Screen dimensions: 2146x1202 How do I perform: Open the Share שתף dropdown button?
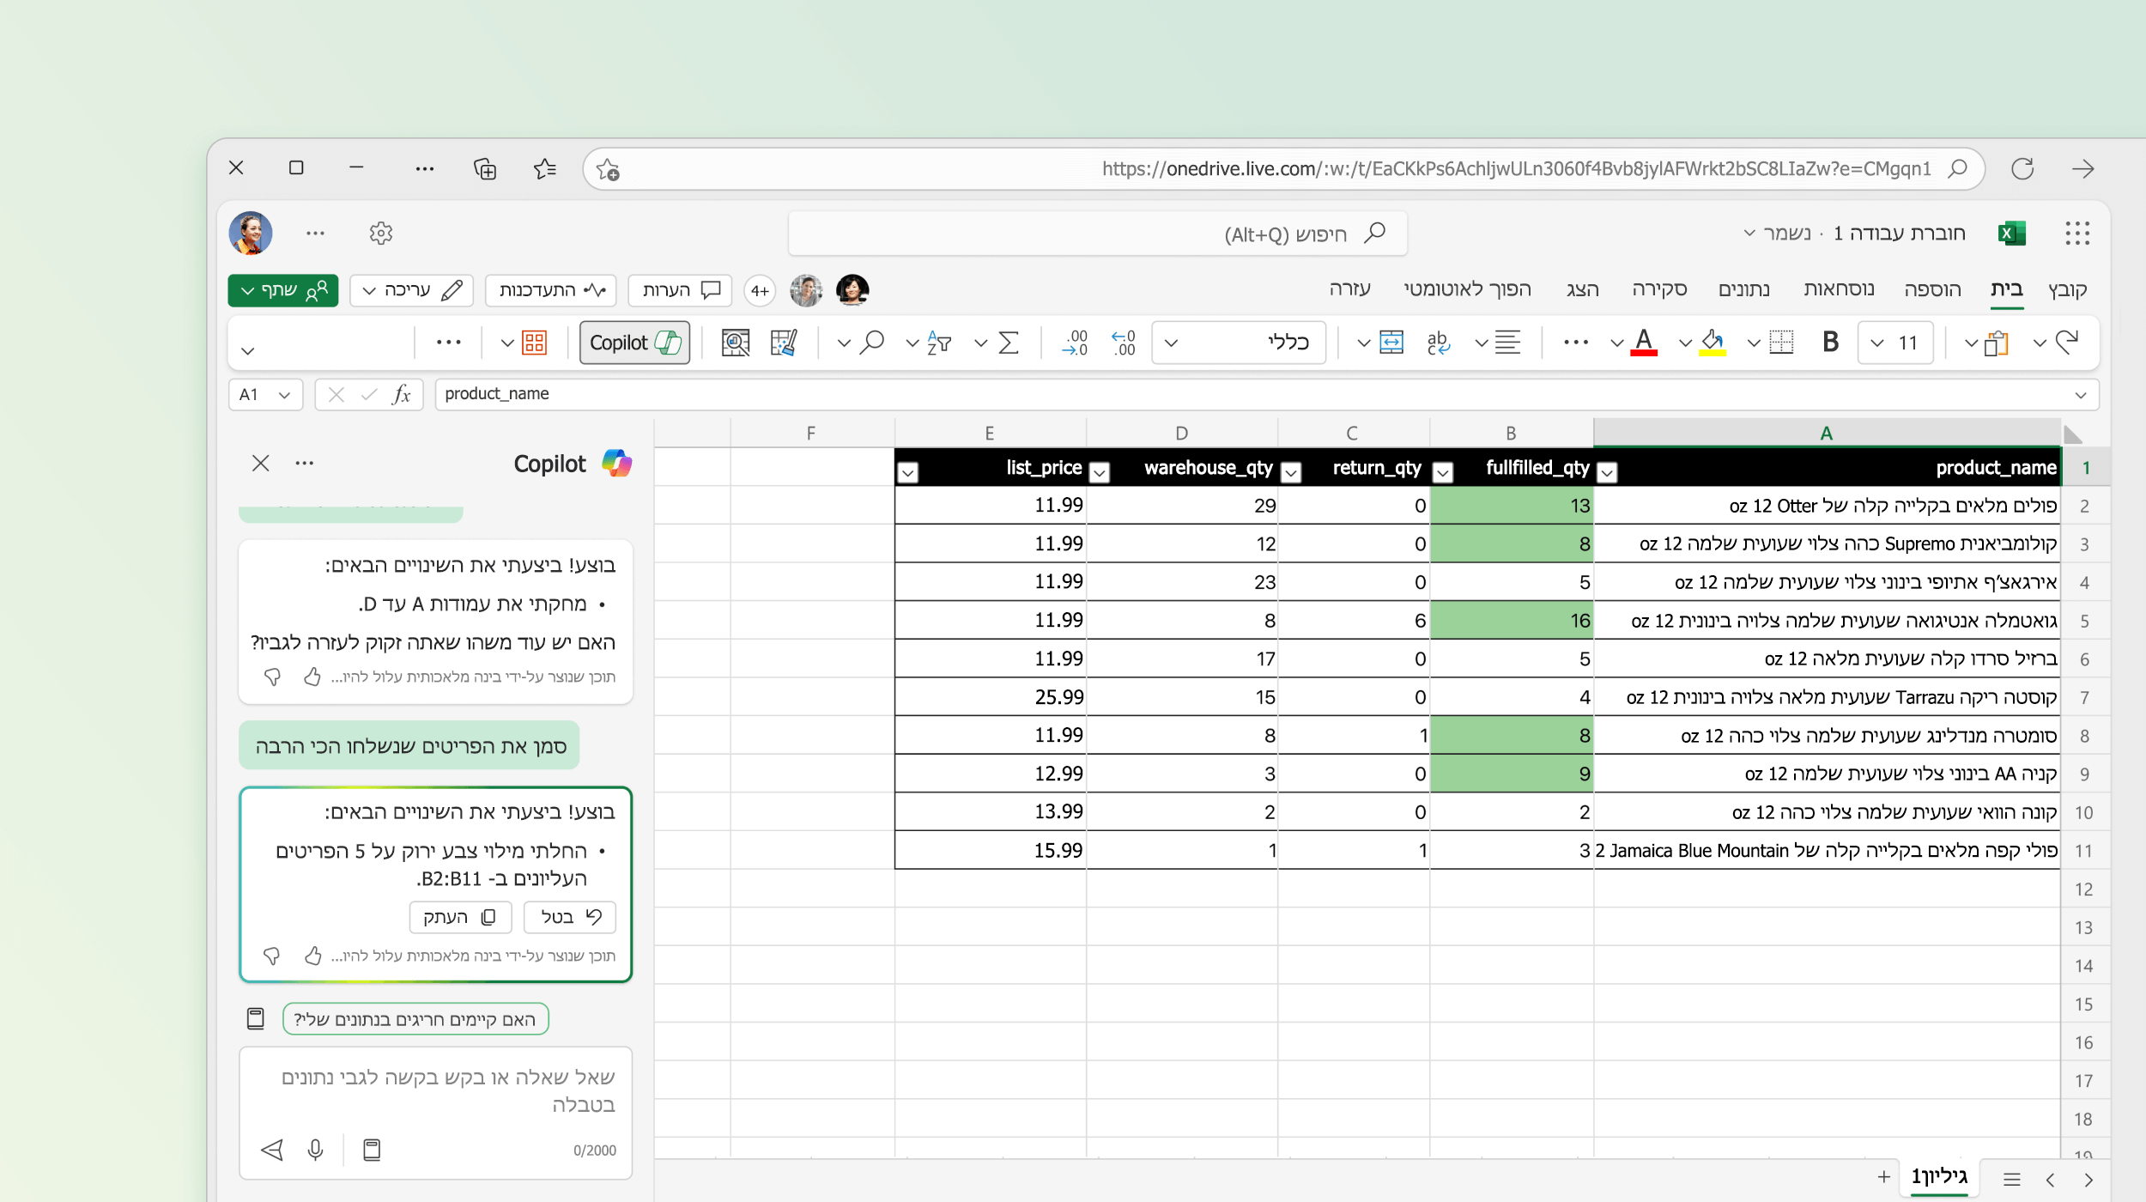coord(283,290)
